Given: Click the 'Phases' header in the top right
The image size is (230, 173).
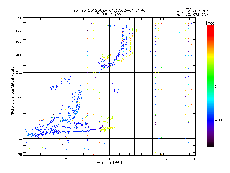Looking at the screenshot, I should (186, 8).
